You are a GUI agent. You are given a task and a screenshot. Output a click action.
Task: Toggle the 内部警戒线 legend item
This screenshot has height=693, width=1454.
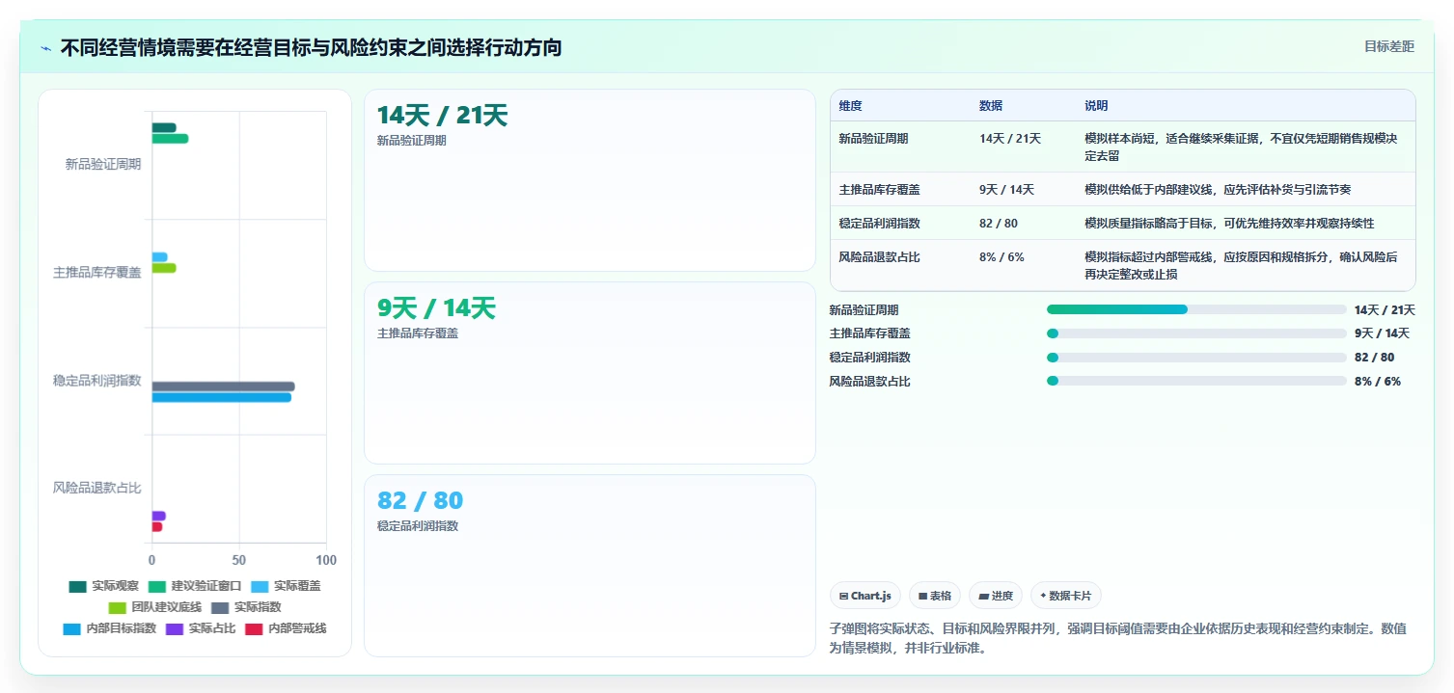pos(286,628)
